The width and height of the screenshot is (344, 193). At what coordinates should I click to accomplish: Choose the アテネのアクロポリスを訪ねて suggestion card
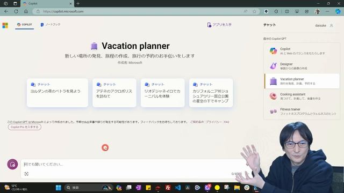tap(114, 93)
